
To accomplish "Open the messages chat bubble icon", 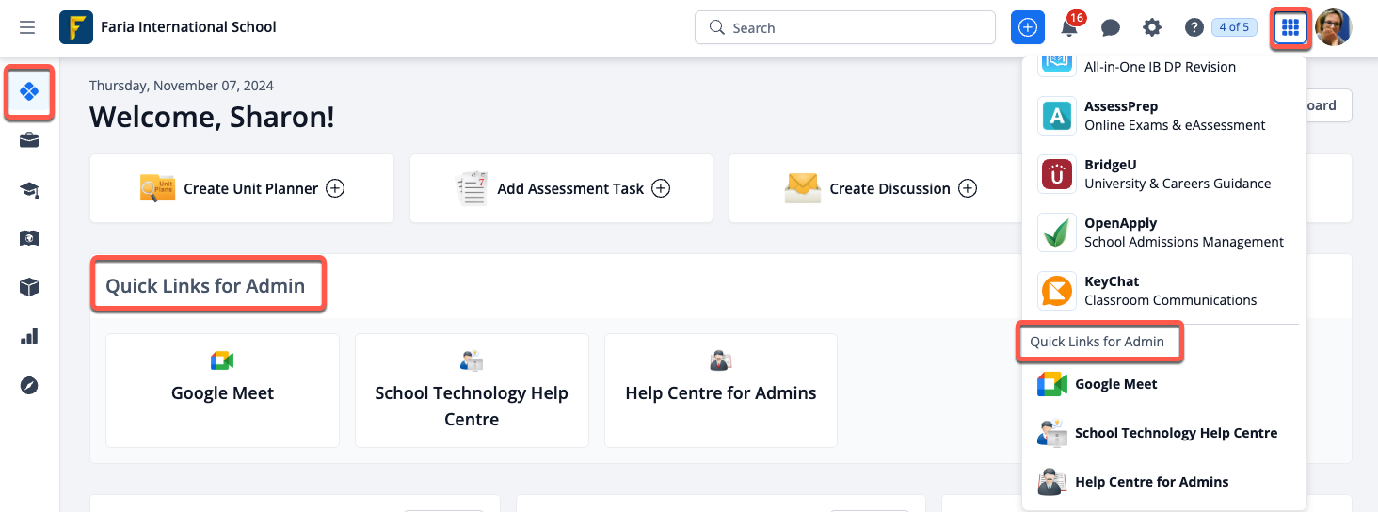I will pos(1111,27).
